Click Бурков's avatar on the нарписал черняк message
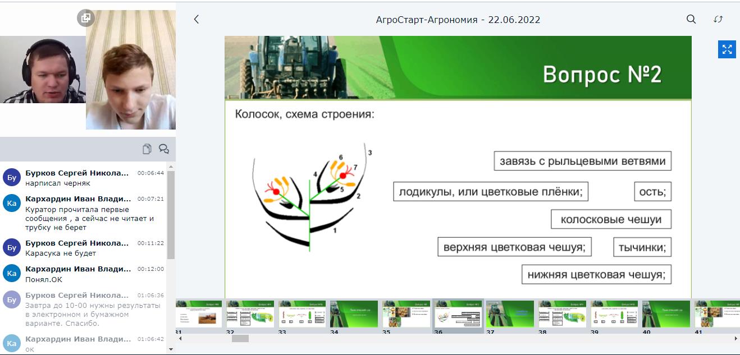 coord(12,178)
